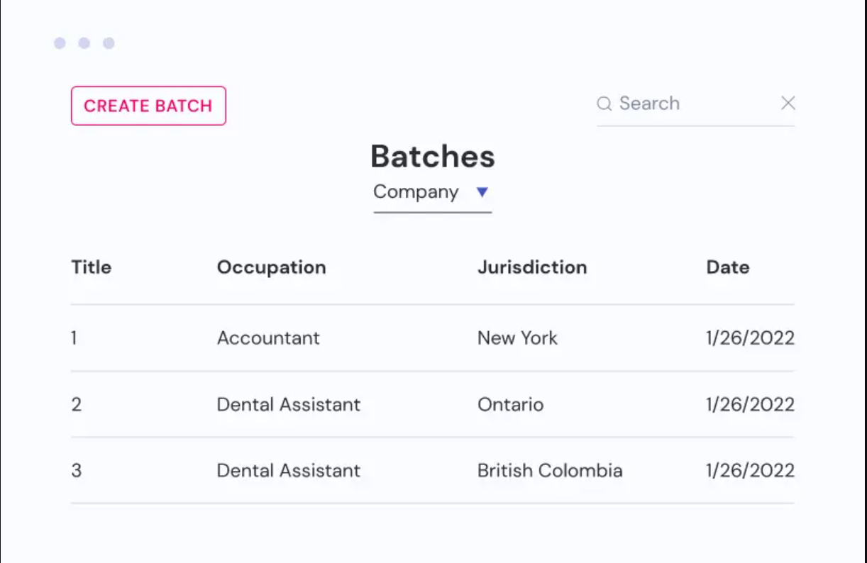Click the middle window control dot
867x563 pixels.
point(84,43)
